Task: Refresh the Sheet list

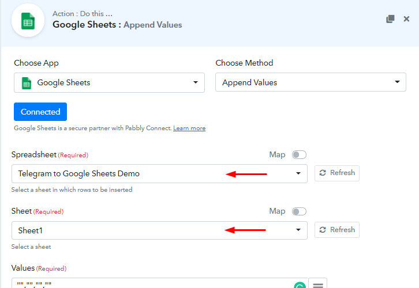Action: [x=337, y=230]
